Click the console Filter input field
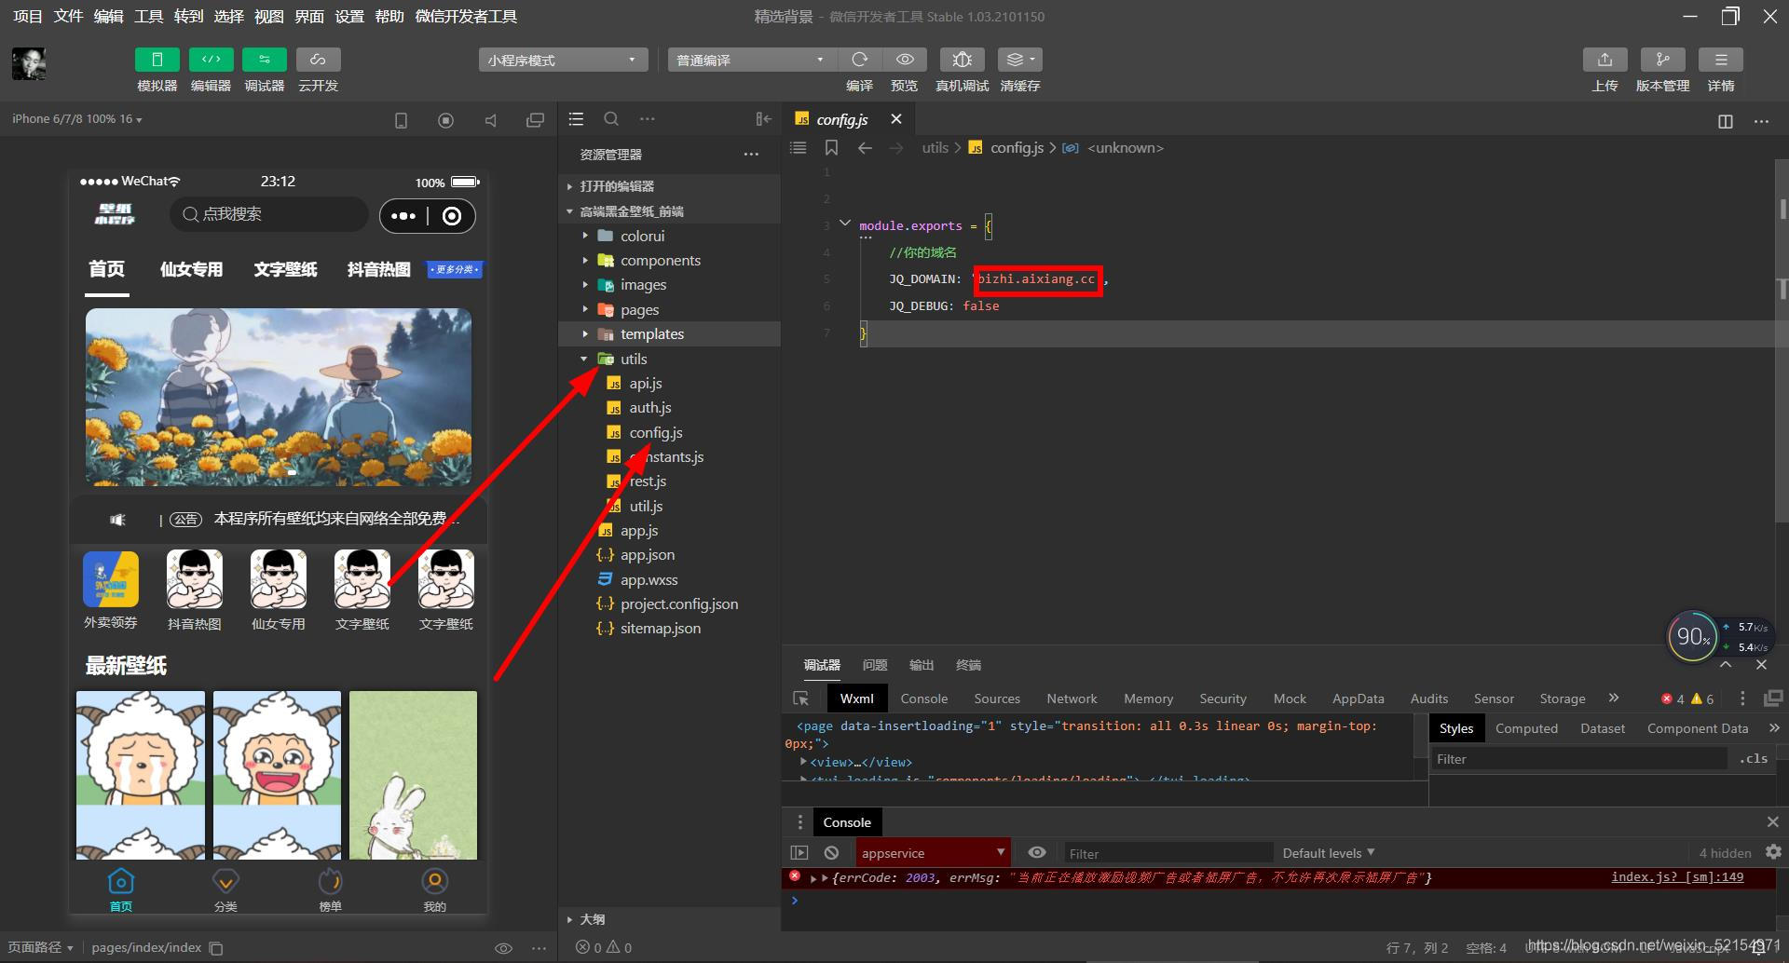Viewport: 1789px width, 963px height. point(1168,853)
